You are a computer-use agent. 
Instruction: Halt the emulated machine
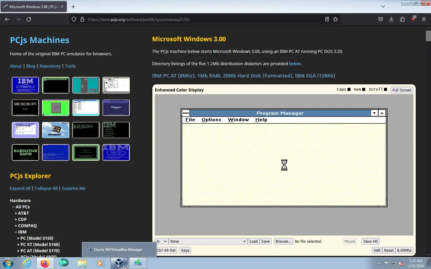click(377, 250)
